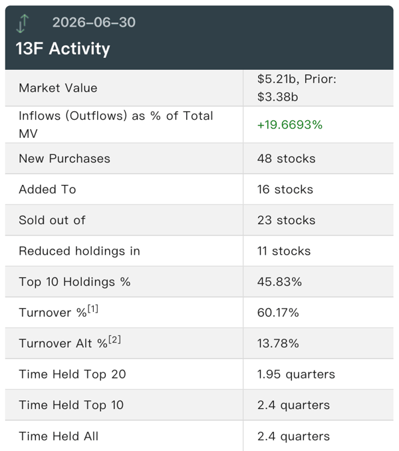Click the green +19.6693% inflows value
This screenshot has width=399, height=451.
[x=290, y=124]
